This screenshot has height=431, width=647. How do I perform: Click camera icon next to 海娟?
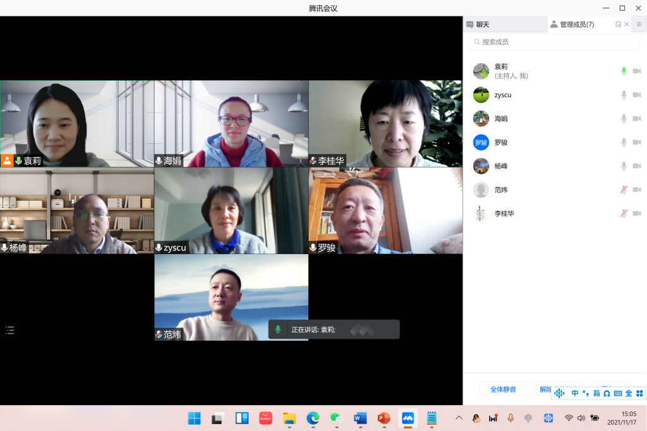tap(636, 119)
